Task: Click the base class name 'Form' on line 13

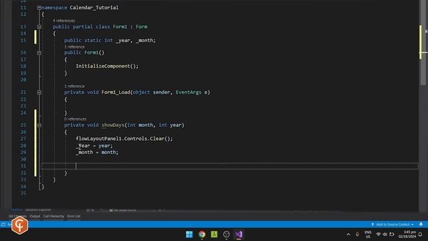Action: click(x=141, y=27)
